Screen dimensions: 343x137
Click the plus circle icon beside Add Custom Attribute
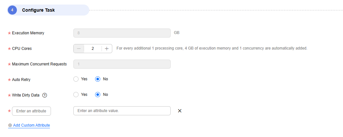(10, 125)
